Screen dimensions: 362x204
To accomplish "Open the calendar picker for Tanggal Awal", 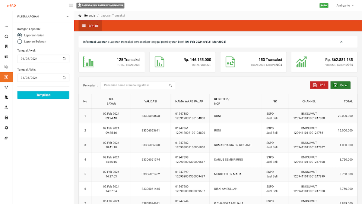I will pyautogui.click(x=64, y=59).
